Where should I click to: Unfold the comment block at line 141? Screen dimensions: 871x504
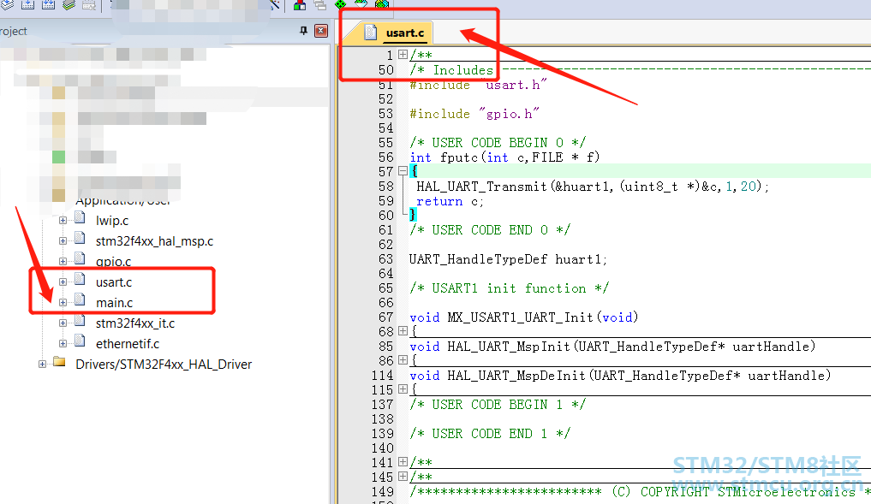coord(403,462)
